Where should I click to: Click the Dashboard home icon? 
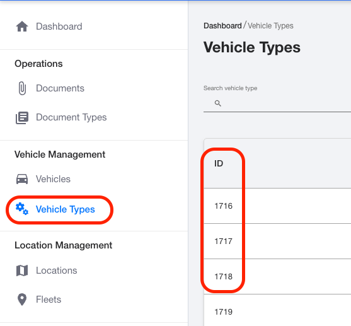click(22, 26)
